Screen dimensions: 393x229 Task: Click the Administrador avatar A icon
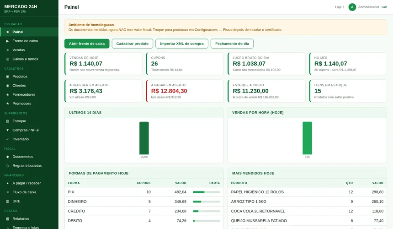click(x=352, y=7)
